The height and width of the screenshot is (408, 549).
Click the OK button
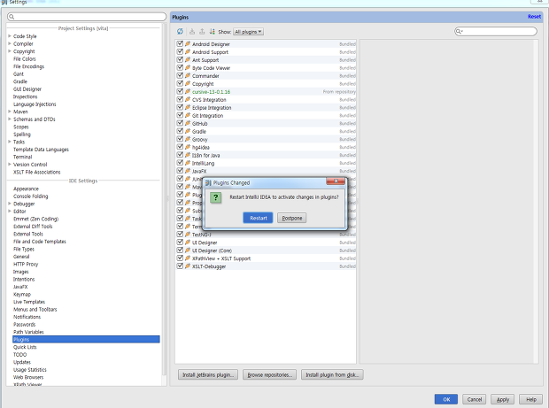(x=446, y=399)
